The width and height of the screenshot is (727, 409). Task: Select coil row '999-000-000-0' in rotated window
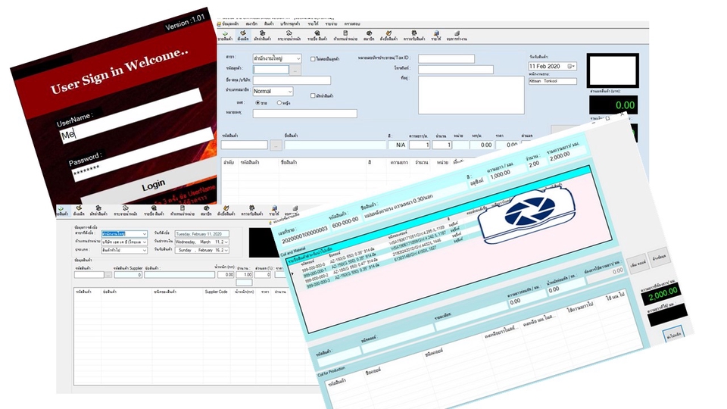coord(313,266)
